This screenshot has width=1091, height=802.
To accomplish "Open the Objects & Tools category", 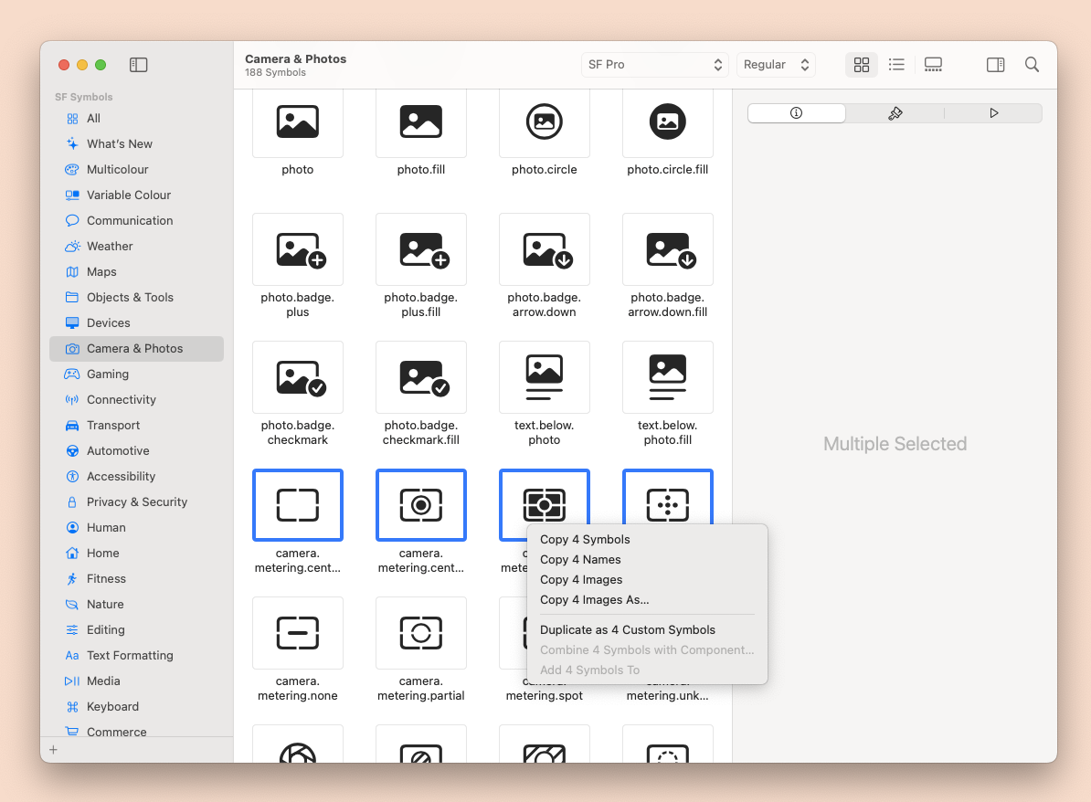I will [136, 298].
